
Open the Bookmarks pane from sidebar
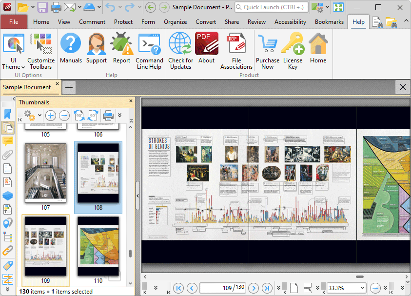click(x=7, y=114)
